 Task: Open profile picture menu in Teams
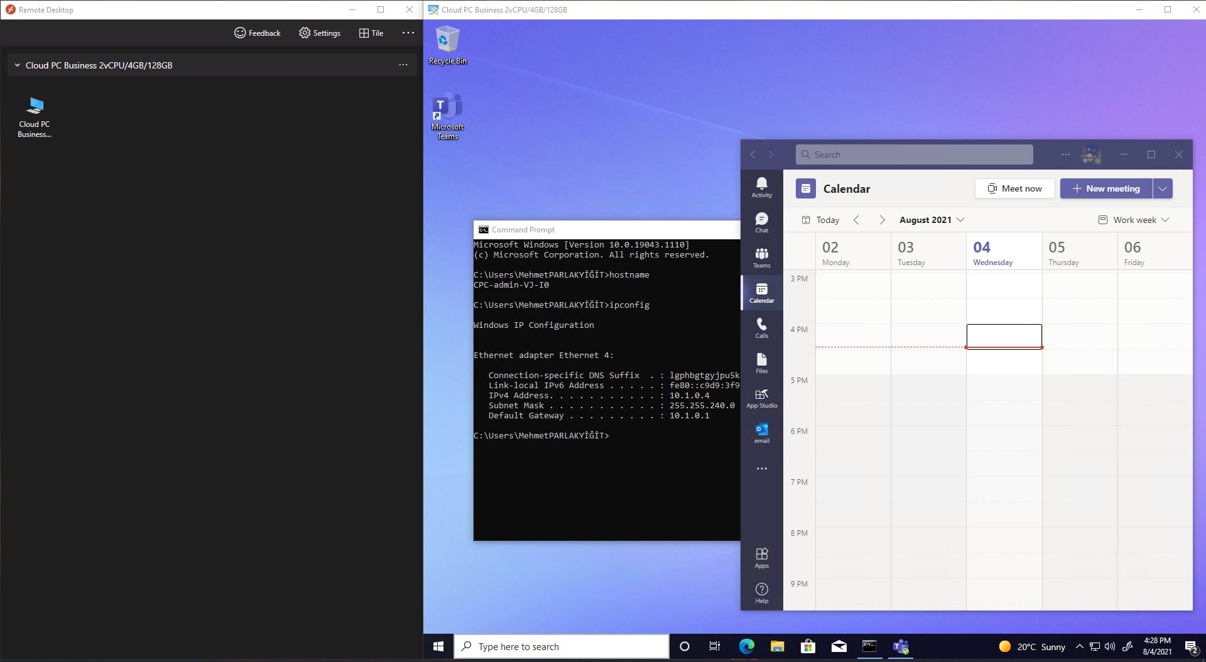click(1091, 155)
